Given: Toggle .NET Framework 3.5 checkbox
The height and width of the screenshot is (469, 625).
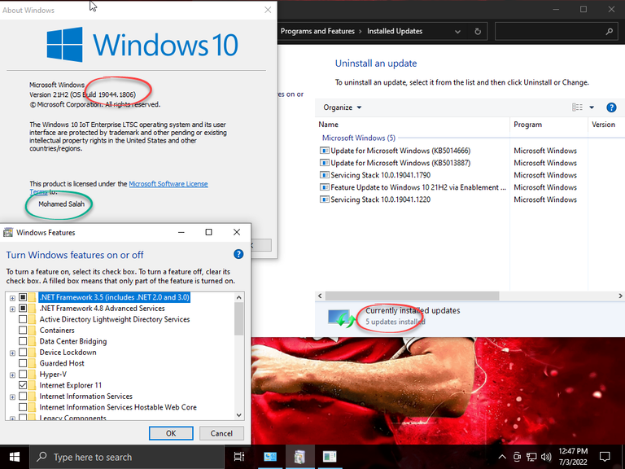Looking at the screenshot, I should click(23, 297).
